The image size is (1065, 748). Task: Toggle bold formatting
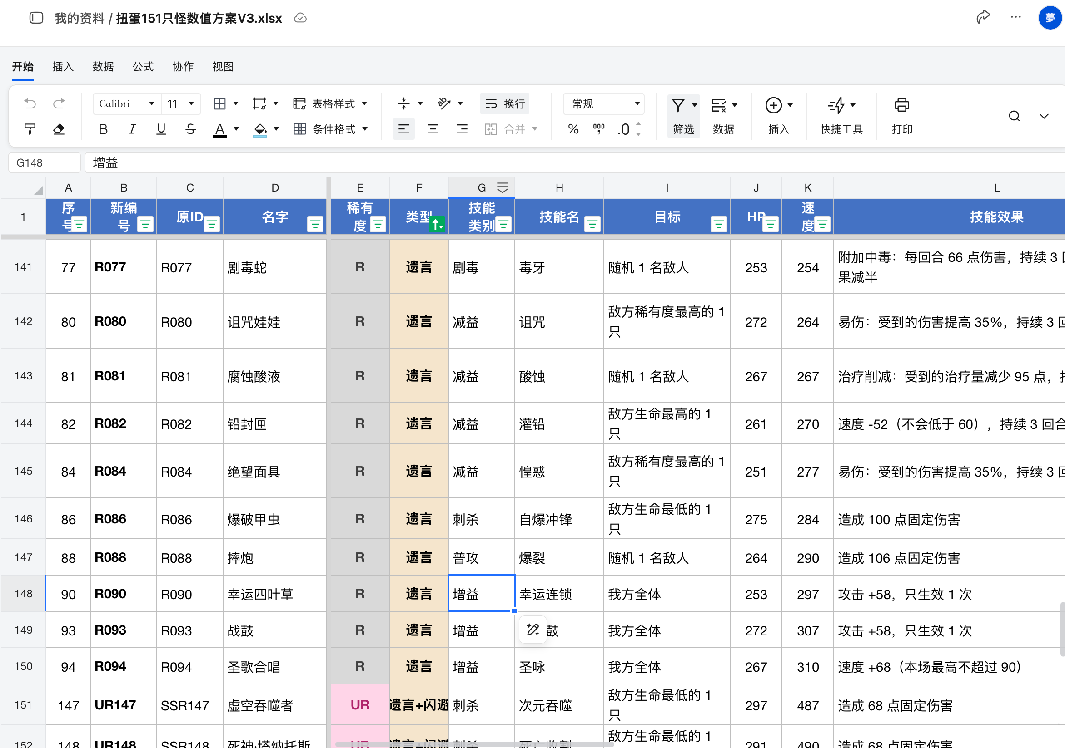103,129
